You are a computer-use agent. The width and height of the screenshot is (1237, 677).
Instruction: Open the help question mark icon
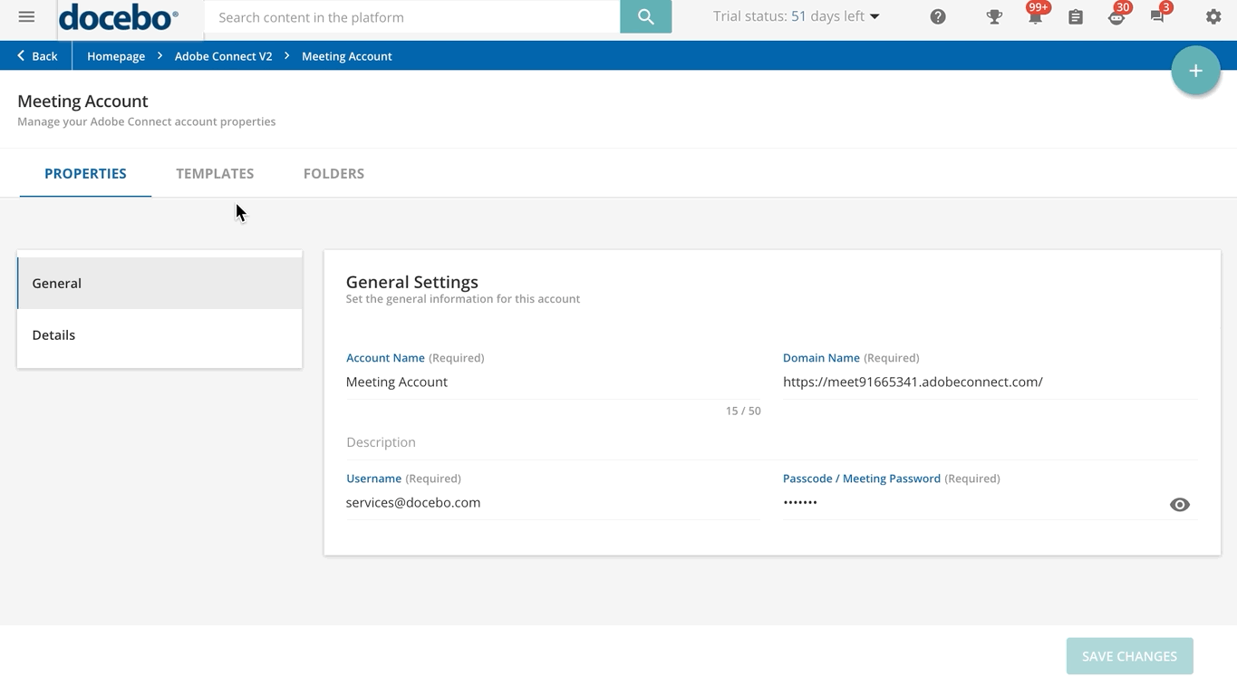[x=938, y=16]
